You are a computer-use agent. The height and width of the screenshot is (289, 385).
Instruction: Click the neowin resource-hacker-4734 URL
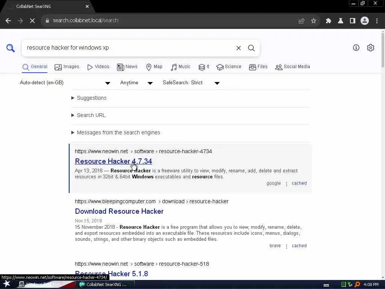(143, 151)
